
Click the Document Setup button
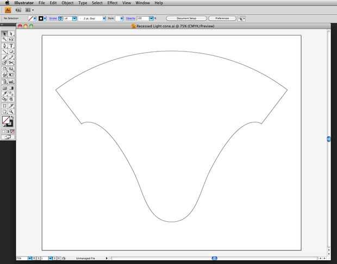tap(186, 18)
